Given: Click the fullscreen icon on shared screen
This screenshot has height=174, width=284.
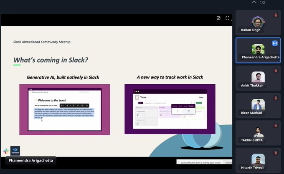Looking at the screenshot, I should 227,18.
